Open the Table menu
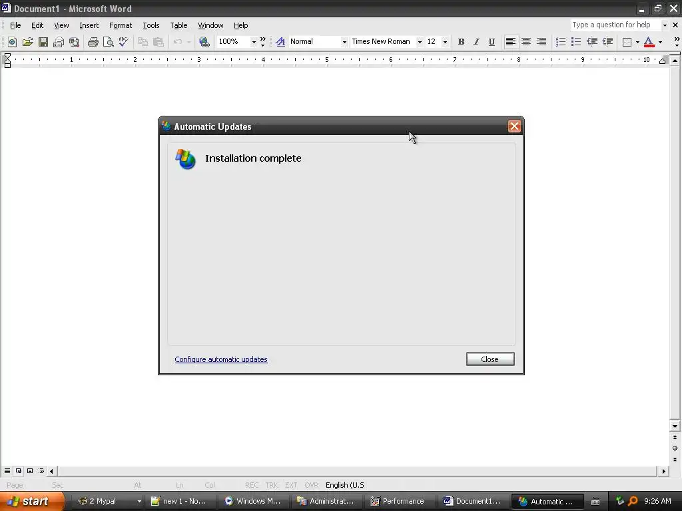The height and width of the screenshot is (511, 682). click(178, 25)
